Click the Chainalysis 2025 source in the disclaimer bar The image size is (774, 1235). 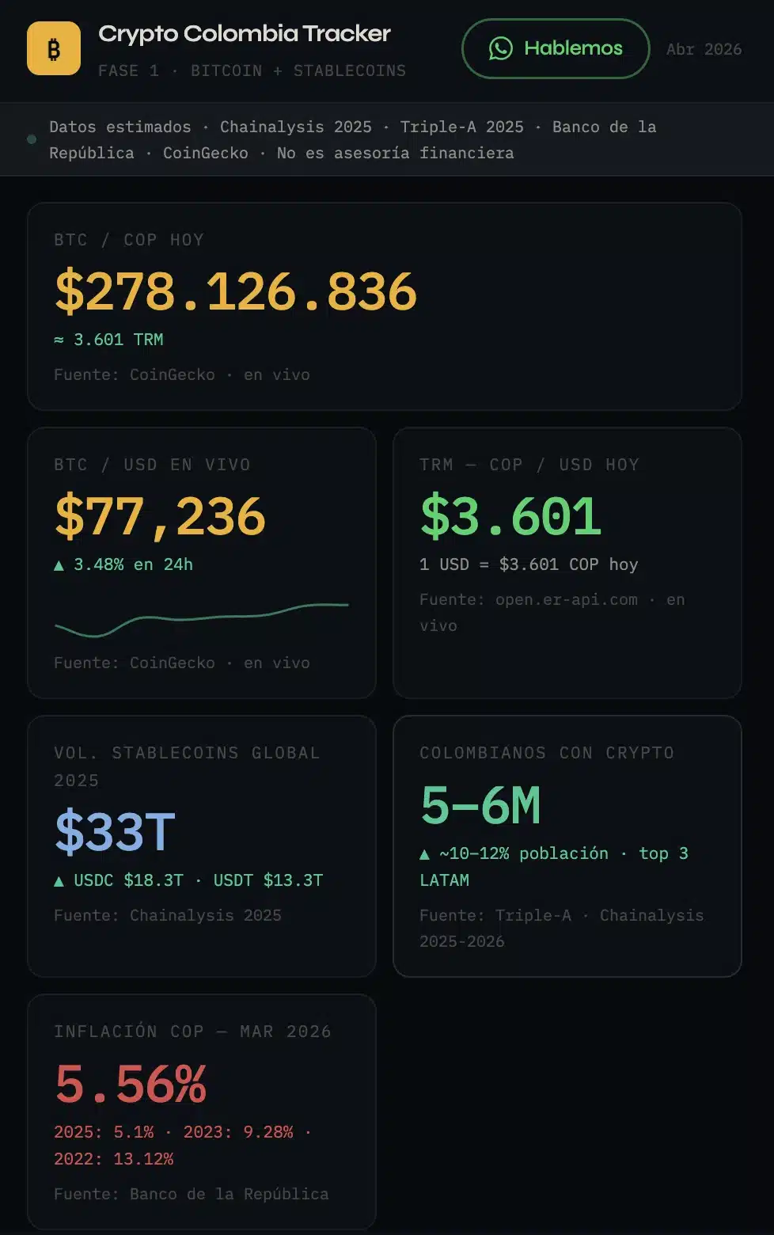coord(296,127)
